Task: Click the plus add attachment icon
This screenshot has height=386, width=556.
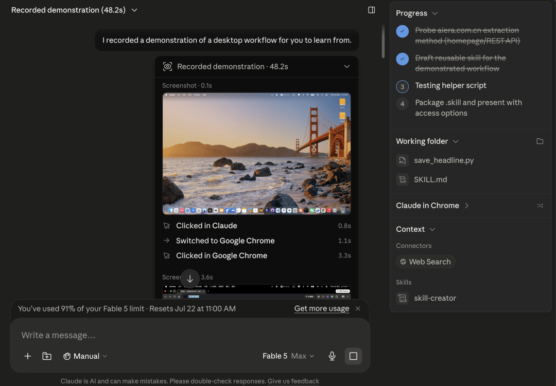Action: point(28,356)
